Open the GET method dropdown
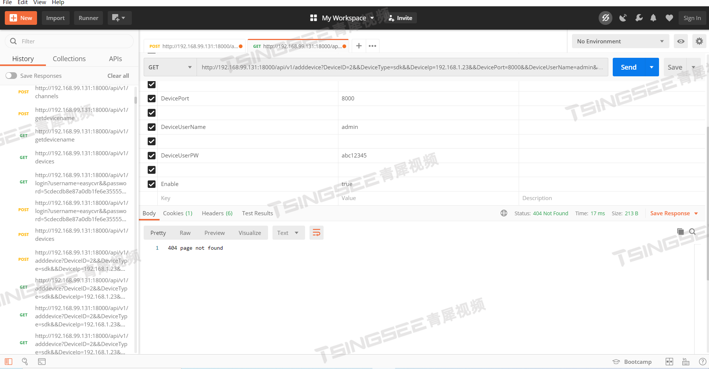Screen dimensions: 709x369 point(170,67)
